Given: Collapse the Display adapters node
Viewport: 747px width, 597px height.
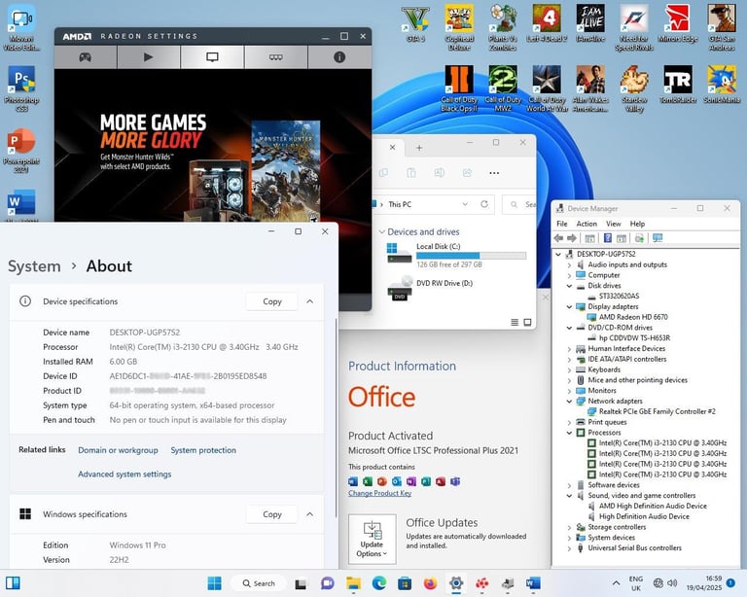Looking at the screenshot, I should 569,306.
